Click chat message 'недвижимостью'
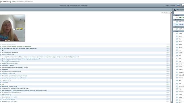The width and height of the screenshot is (184, 103). tap(7, 80)
